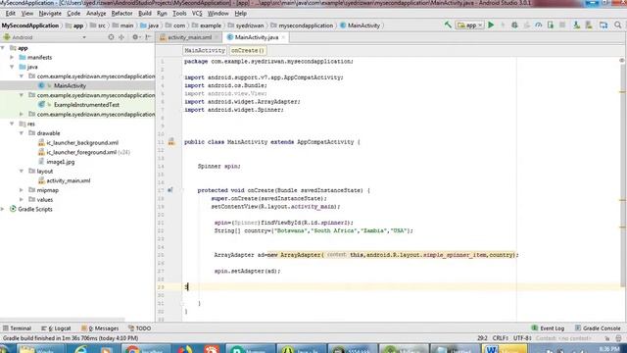The height and width of the screenshot is (353, 627).
Task: Open the Analyze menu
Action: point(96,13)
